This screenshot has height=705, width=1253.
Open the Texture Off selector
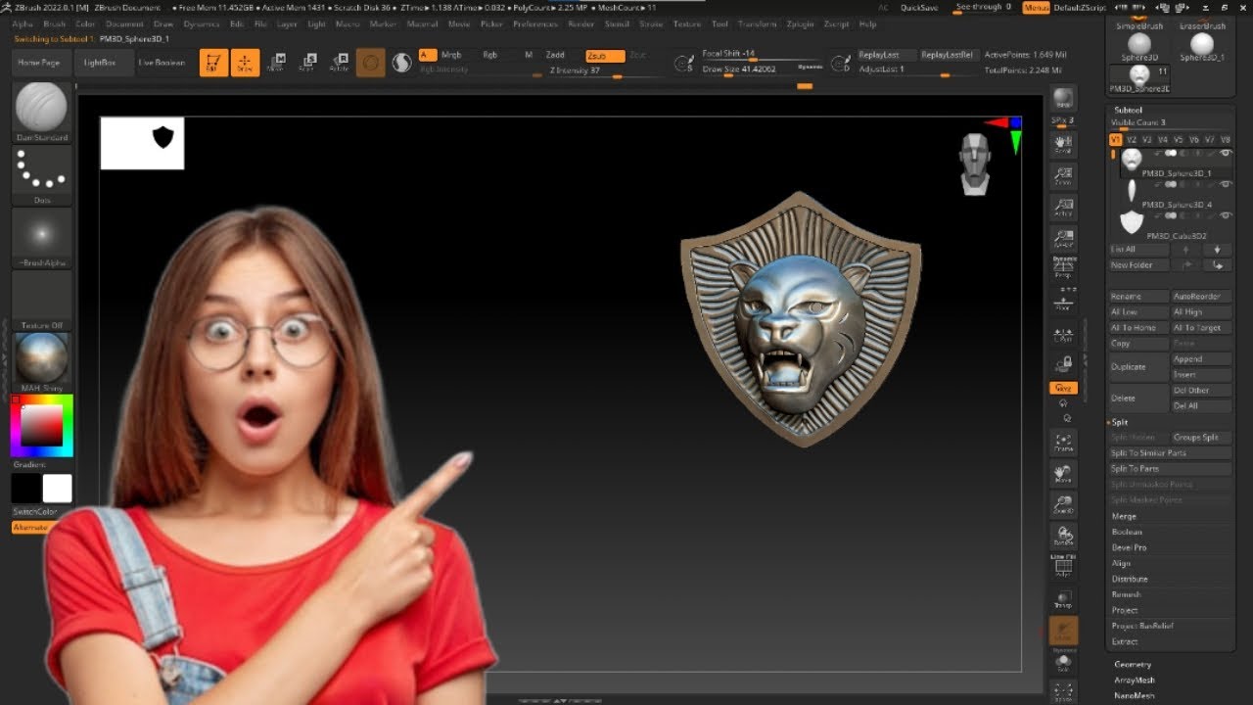pos(42,301)
